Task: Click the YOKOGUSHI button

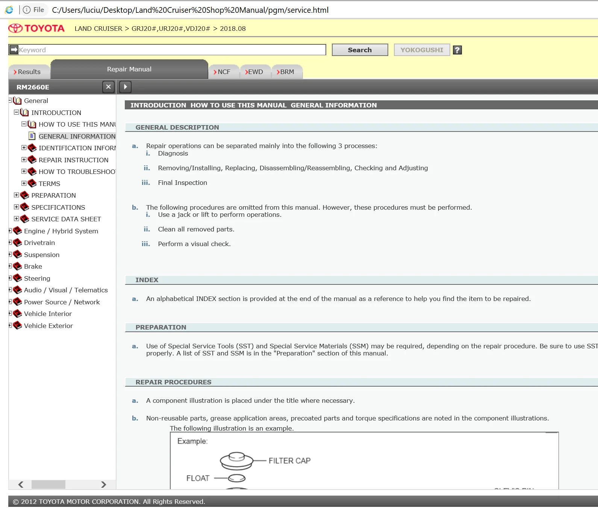Action: point(421,50)
